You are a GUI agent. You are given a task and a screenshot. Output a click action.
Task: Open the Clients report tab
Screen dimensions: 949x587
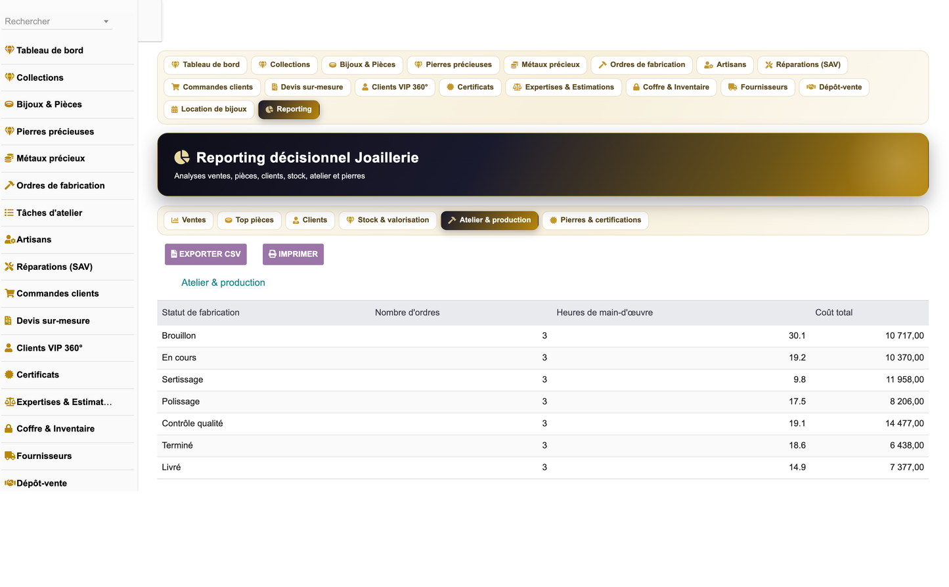310,220
